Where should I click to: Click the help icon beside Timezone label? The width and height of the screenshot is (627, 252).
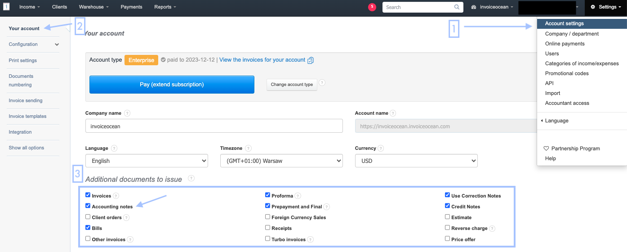pos(248,148)
